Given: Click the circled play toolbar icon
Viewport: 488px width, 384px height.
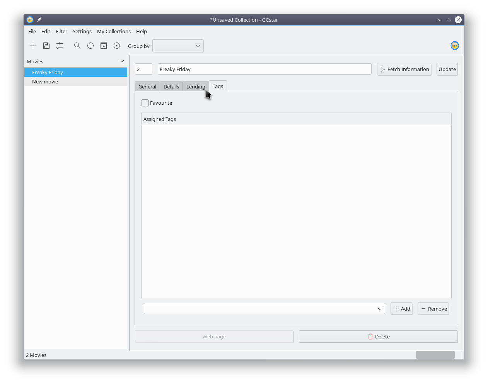Looking at the screenshot, I should point(117,46).
